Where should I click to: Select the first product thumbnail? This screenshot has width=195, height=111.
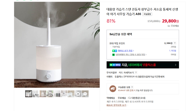[29, 94]
